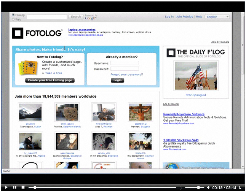The image size is (246, 192).
Task: Click the Search button
Action: [76, 17]
